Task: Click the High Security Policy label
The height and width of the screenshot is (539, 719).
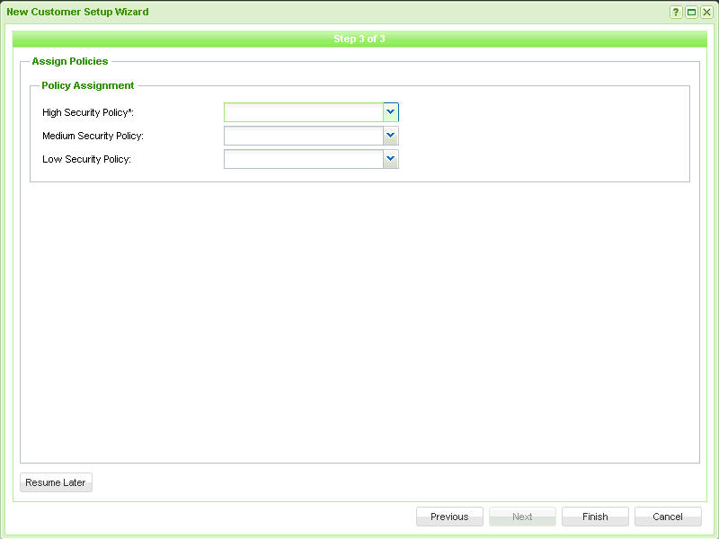Action: coord(88,112)
